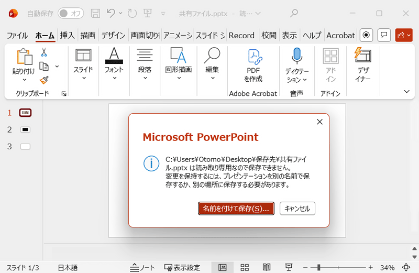Select slide 2 thumbnail
This screenshot has width=419, height=273.
(25, 129)
